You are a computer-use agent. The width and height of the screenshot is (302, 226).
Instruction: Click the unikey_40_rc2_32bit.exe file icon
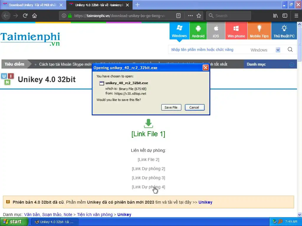click(x=101, y=83)
